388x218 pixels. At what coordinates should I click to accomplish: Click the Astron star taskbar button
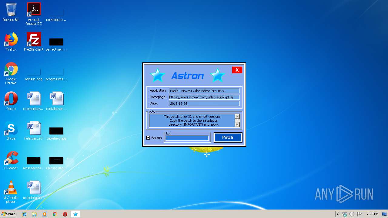point(75,214)
